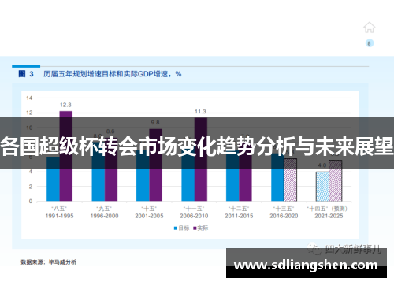This screenshot has width=394, height=285.
Task: Click the purple 12.3 bar for 八五
Action: coord(66,156)
